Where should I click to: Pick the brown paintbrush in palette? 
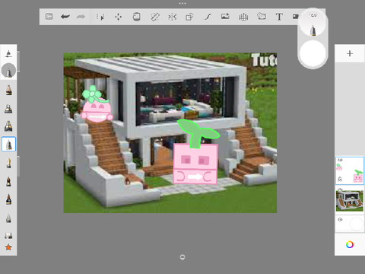point(8,181)
